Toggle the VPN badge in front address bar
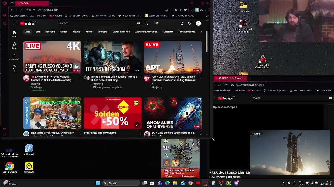334x187 pixels. click(28, 10)
